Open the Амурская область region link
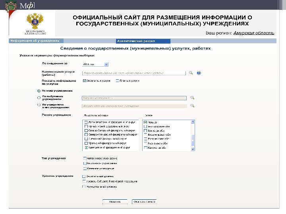286x214 pixels. tap(254, 33)
